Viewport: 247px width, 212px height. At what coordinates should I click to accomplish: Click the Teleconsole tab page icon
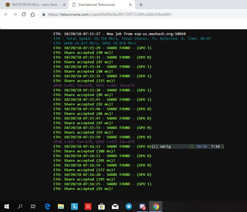74,5
